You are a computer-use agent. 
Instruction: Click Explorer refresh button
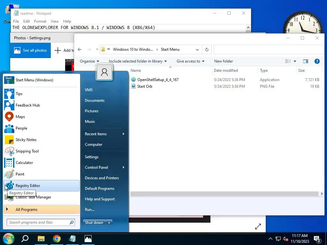(207, 49)
